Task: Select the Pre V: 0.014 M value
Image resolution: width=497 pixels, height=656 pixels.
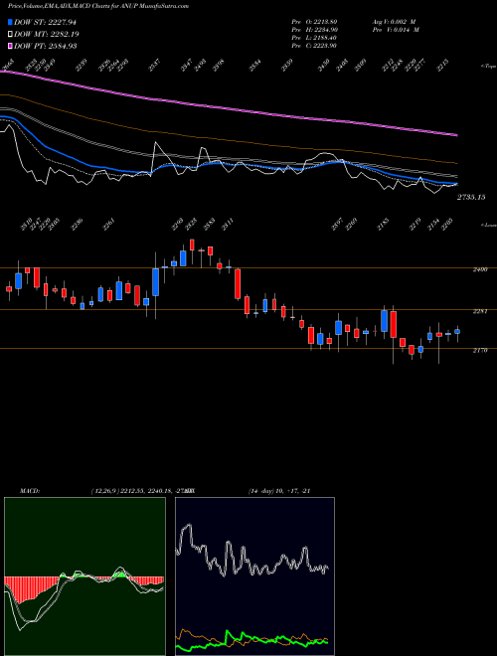Action: coord(396,30)
